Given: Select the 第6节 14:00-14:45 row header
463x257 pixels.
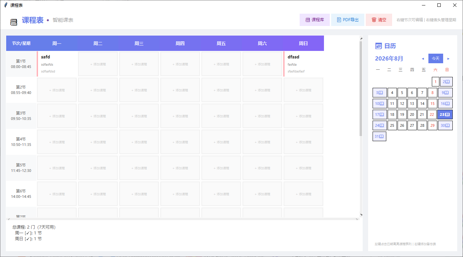Looking at the screenshot, I should 21,194.
